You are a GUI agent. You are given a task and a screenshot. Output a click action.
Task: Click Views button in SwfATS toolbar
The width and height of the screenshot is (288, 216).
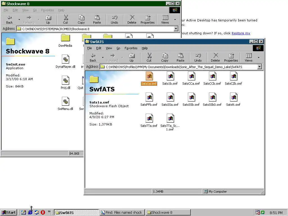coord(249,58)
